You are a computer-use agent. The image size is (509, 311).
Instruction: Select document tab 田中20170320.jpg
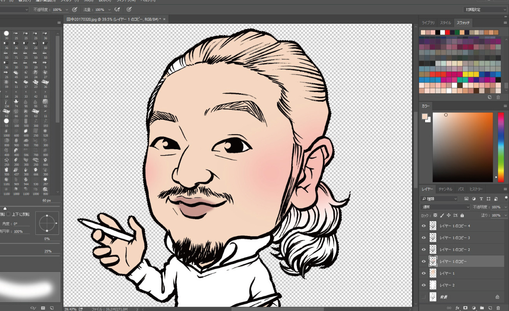pyautogui.click(x=113, y=19)
